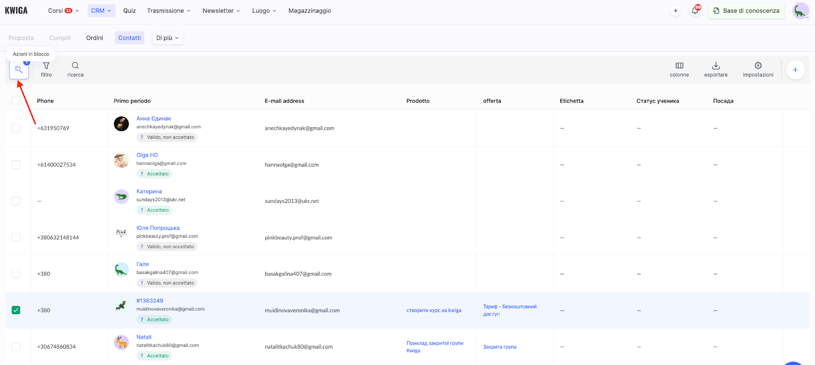Open product link створити курс на kwiga
Image resolution: width=815 pixels, height=365 pixels.
[434, 311]
